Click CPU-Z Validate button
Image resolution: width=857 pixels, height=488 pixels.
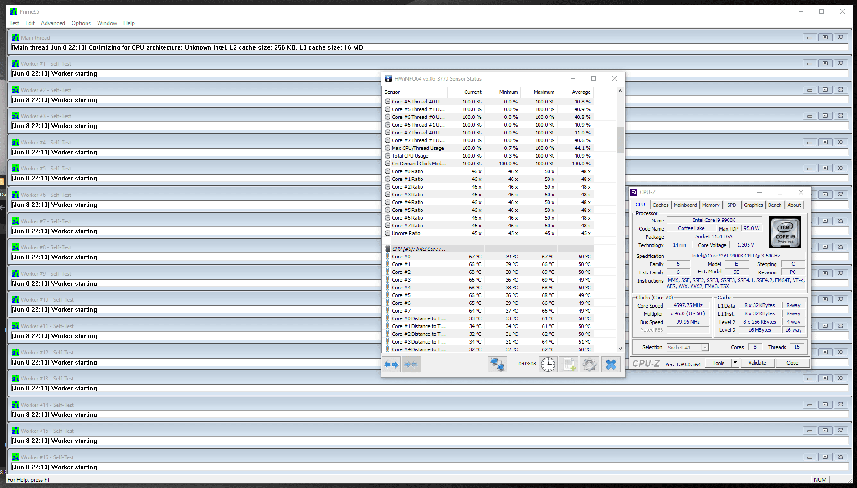(757, 363)
